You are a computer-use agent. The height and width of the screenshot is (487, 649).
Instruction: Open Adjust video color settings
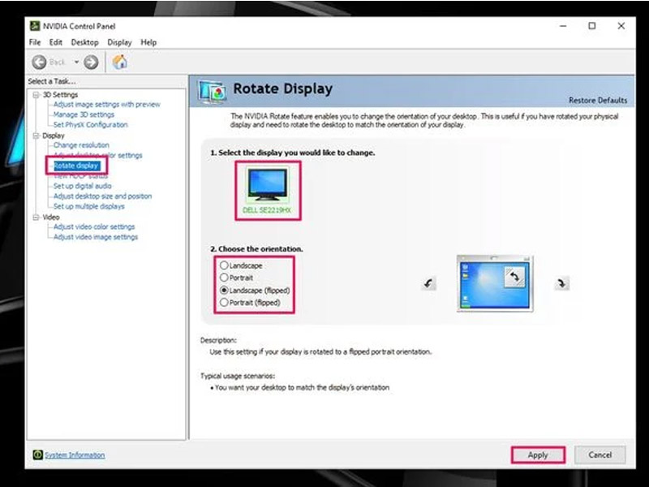pyautogui.click(x=94, y=227)
